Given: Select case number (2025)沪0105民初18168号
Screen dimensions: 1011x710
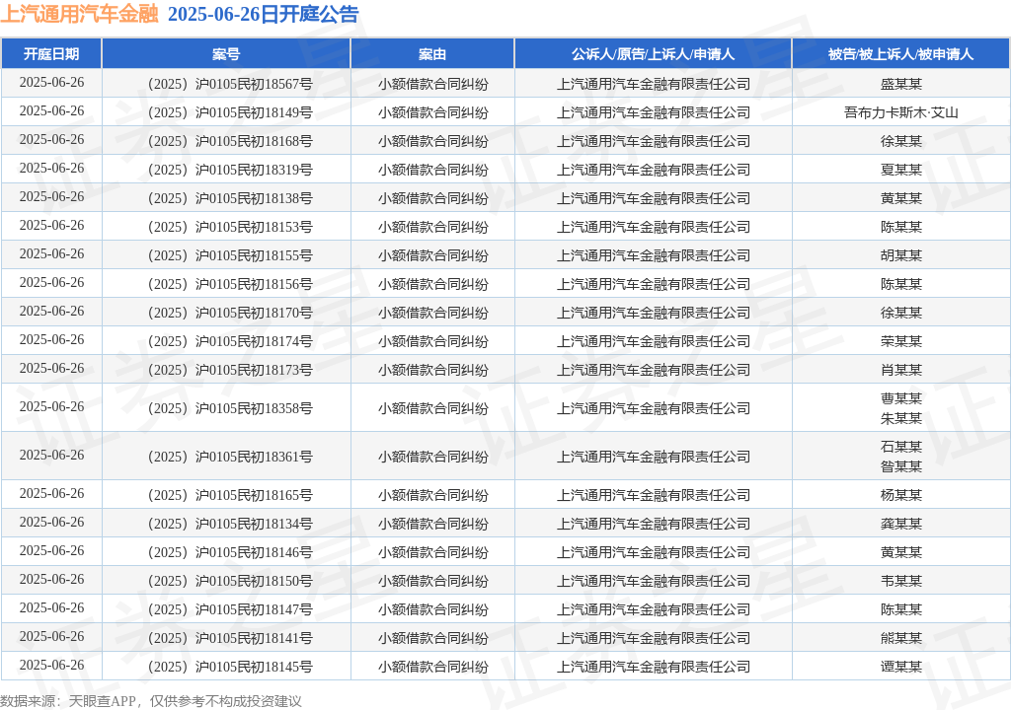Looking at the screenshot, I should [230, 141].
